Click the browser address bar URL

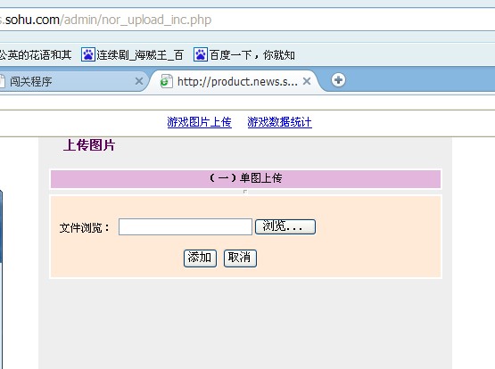click(x=106, y=20)
